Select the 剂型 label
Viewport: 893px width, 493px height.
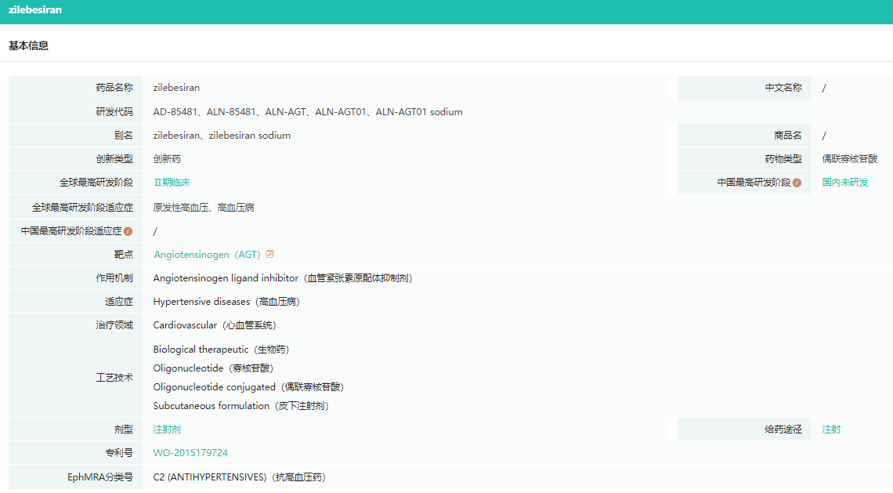point(123,430)
